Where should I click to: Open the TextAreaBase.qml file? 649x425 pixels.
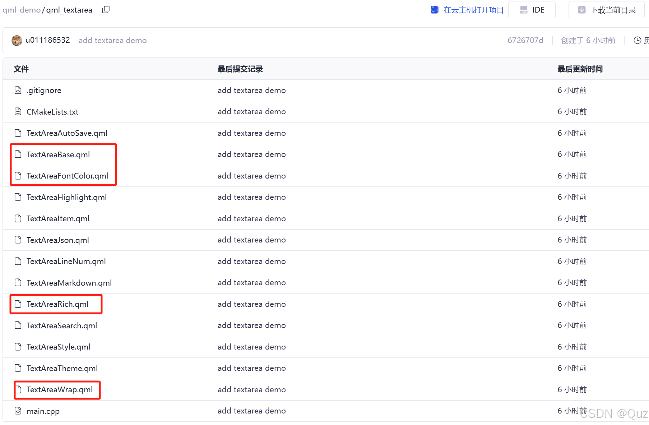[x=58, y=154]
